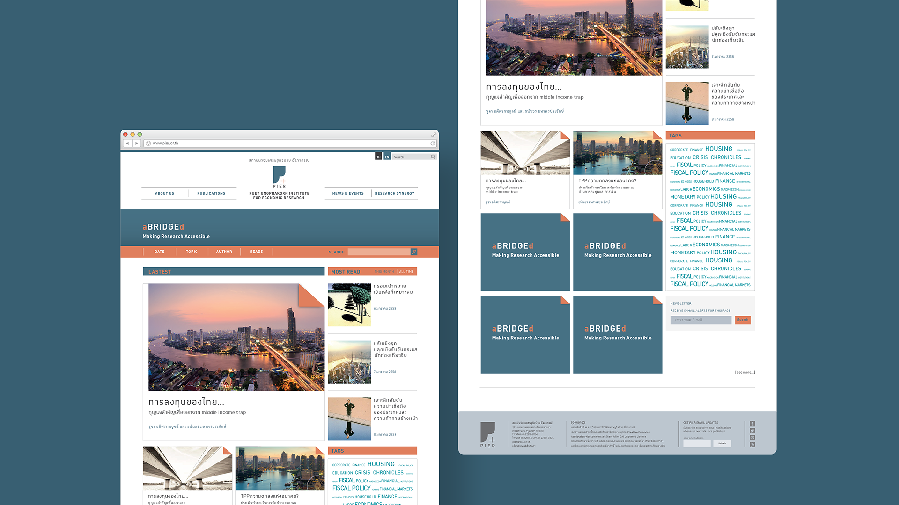The height and width of the screenshot is (505, 899).
Task: Open the Twitter icon in the footer
Action: tap(752, 431)
